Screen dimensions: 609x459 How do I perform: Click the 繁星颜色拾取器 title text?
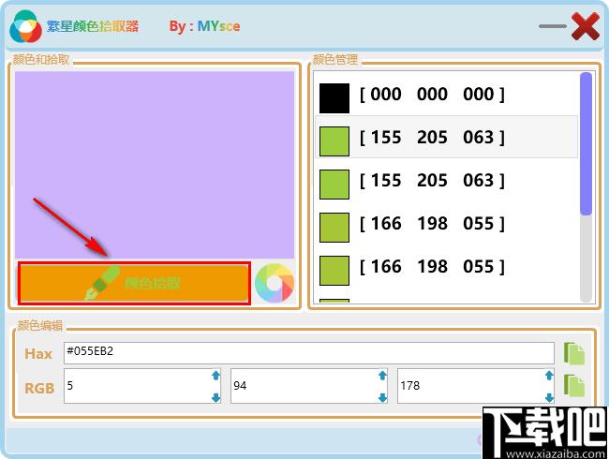93,26
